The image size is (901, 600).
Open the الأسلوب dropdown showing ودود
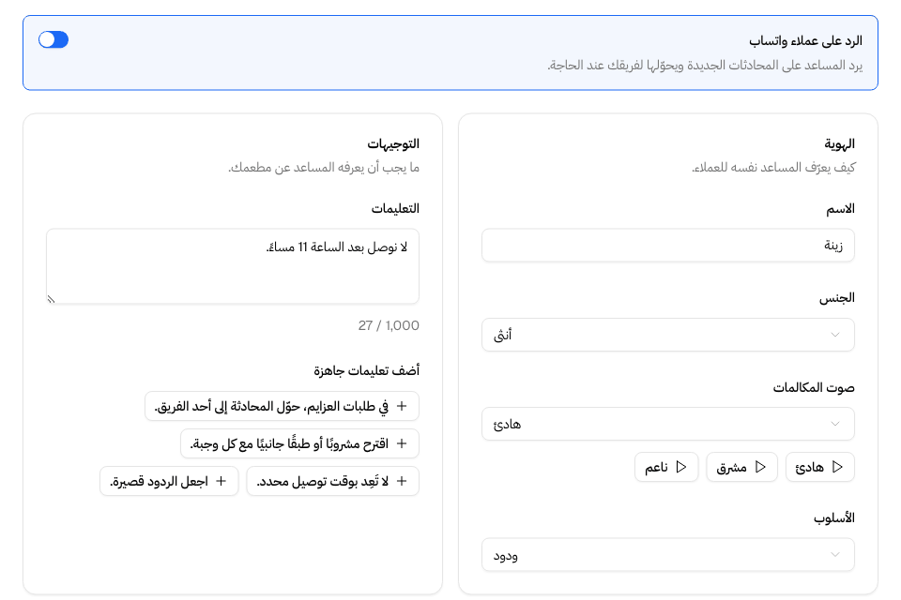pos(667,555)
